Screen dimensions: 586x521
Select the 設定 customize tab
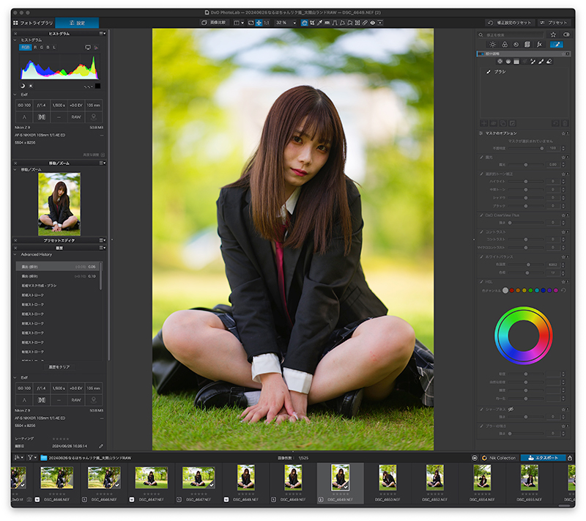tap(77, 23)
